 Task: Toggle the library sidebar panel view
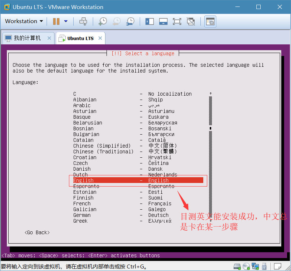149,21
